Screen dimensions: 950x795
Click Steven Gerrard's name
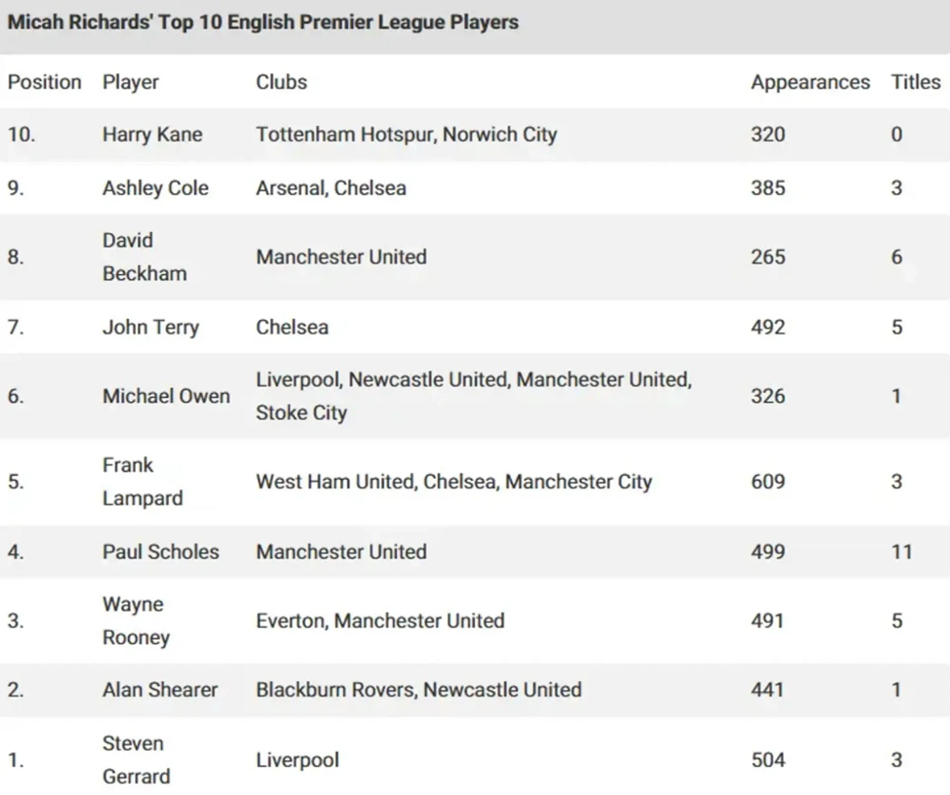click(136, 760)
